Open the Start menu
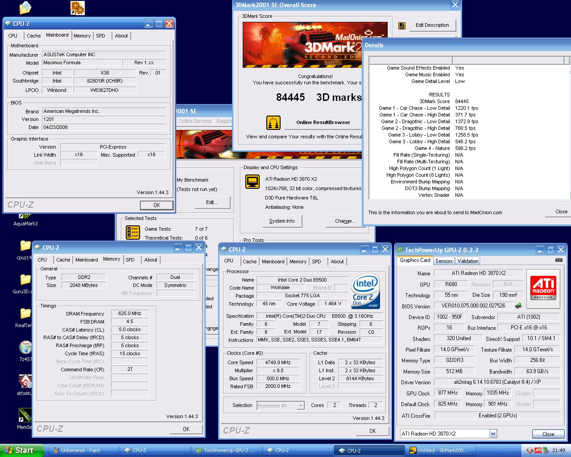Image resolution: width=571 pixels, height=457 pixels. click(22, 450)
